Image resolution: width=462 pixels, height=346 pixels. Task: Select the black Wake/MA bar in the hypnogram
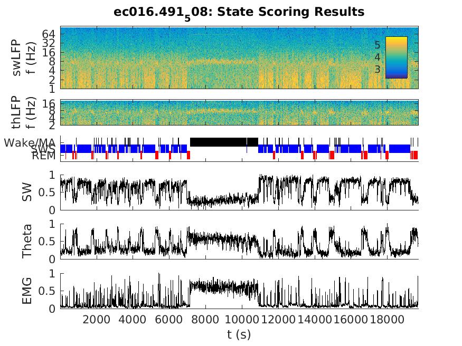(224, 142)
